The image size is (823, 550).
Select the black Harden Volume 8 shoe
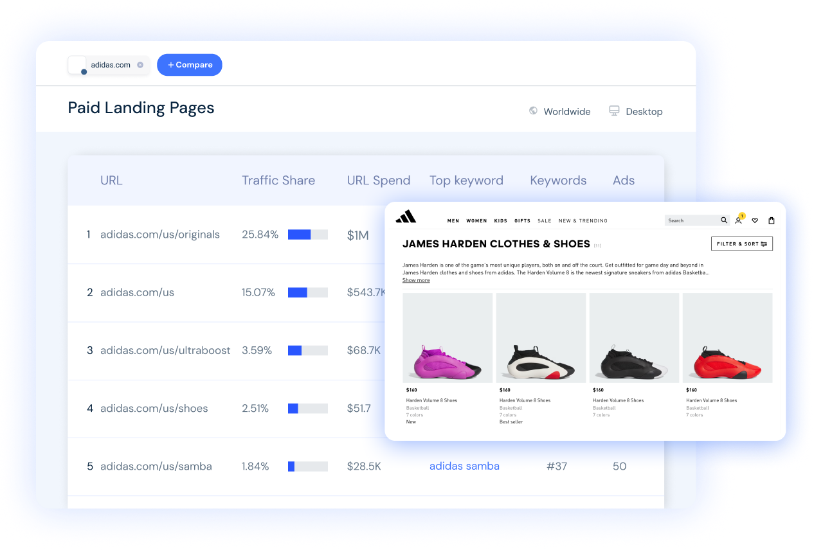(634, 338)
